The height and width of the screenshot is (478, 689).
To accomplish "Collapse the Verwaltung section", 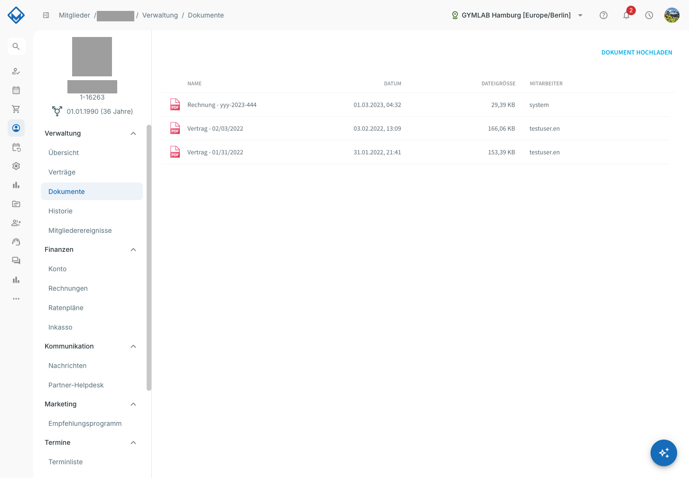I will point(133,133).
